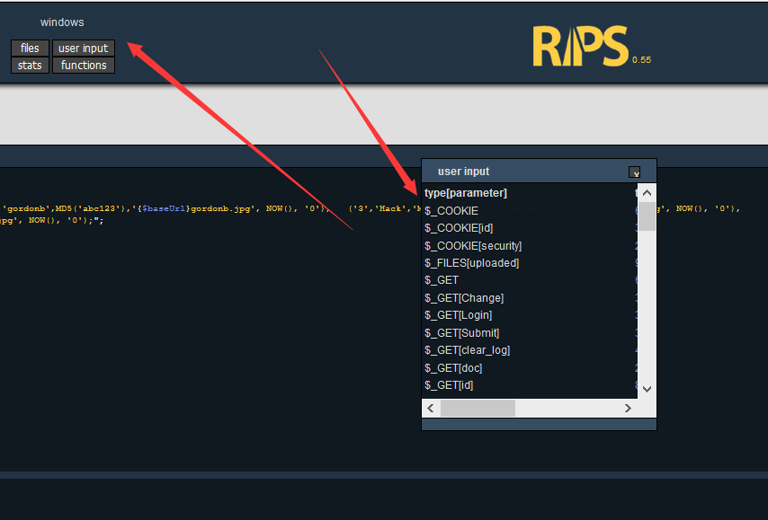The height and width of the screenshot is (520, 768).
Task: Click scroll left arrow in user input list
Action: 431,408
